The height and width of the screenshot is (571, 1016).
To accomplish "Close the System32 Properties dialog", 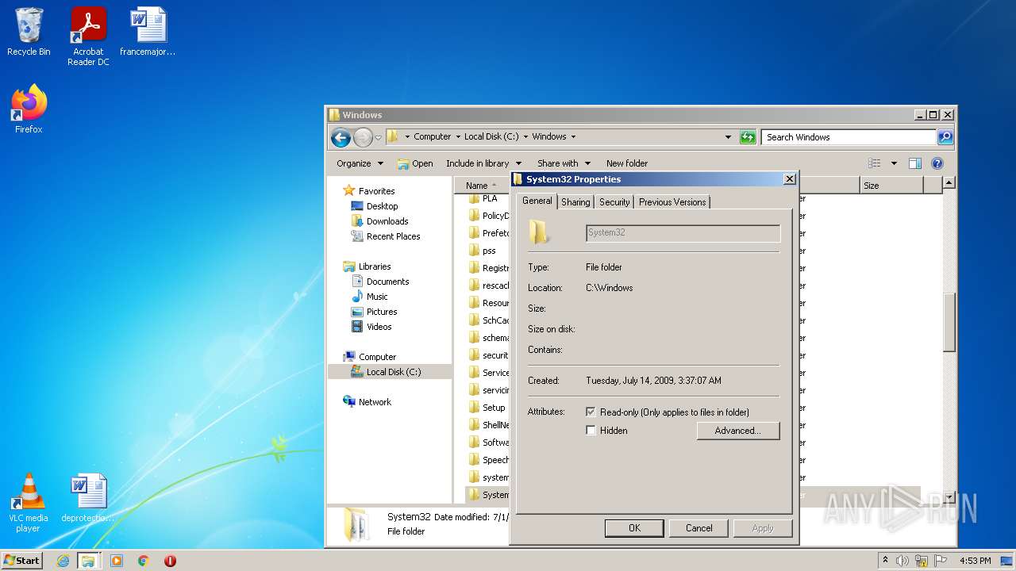I will [x=789, y=179].
